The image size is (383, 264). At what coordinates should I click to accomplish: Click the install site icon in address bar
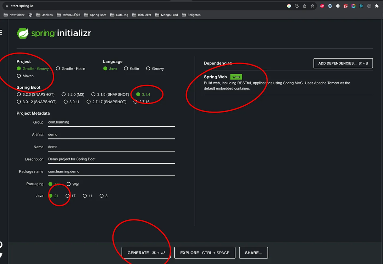296,6
